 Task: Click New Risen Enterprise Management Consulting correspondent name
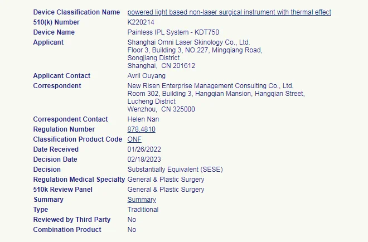(211, 86)
